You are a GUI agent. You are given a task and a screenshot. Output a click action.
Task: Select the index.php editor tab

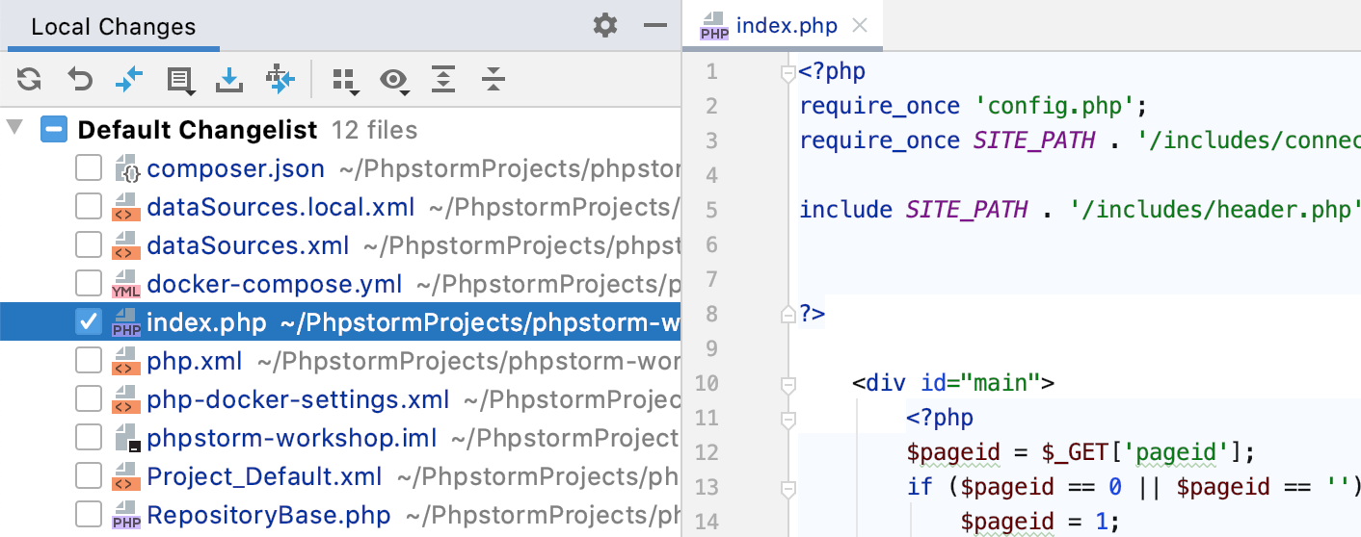pos(787,26)
